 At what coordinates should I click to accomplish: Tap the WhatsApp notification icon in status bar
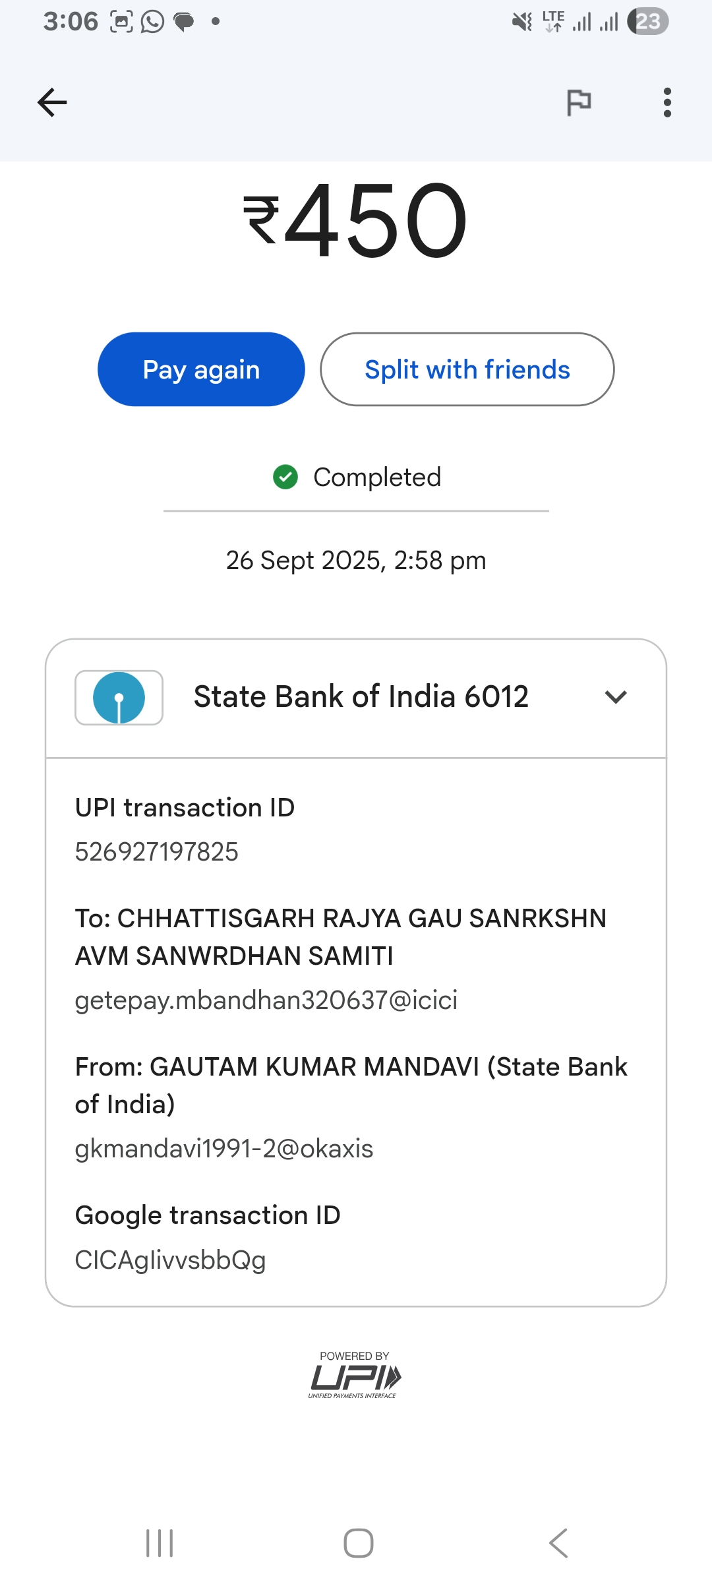(x=152, y=22)
